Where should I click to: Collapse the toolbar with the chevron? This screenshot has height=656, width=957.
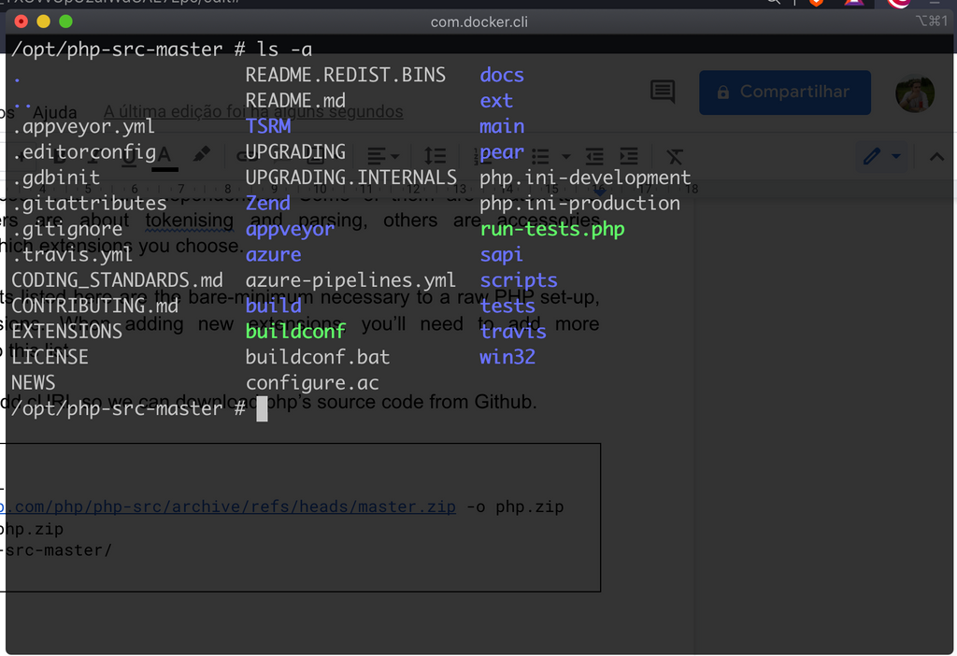tap(936, 157)
